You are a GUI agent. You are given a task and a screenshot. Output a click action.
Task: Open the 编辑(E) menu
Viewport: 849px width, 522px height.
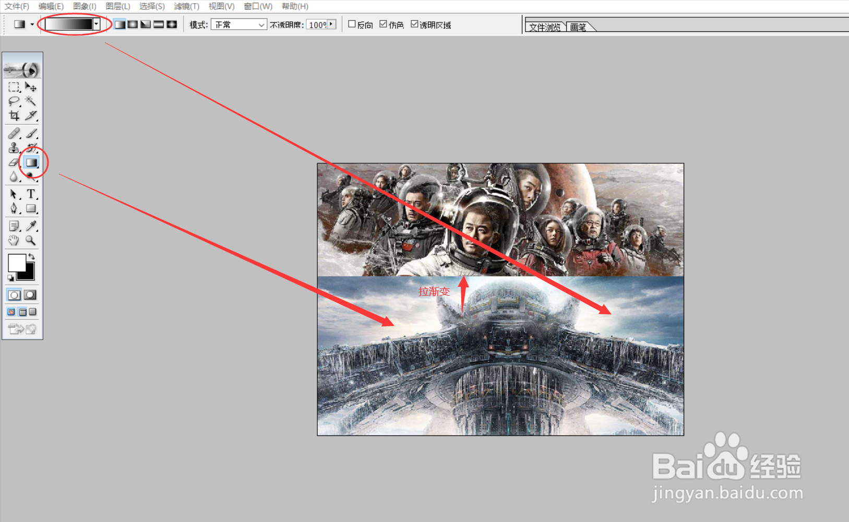coord(51,6)
